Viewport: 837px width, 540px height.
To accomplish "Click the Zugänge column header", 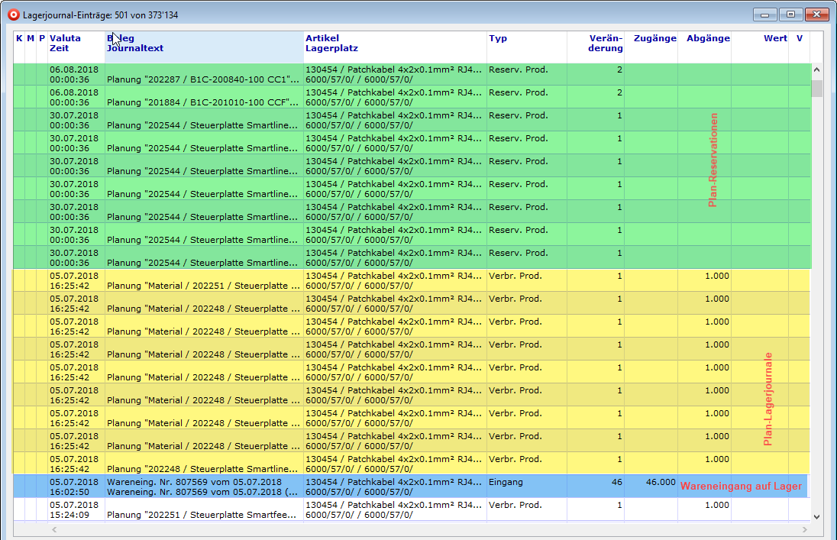I will (x=651, y=39).
